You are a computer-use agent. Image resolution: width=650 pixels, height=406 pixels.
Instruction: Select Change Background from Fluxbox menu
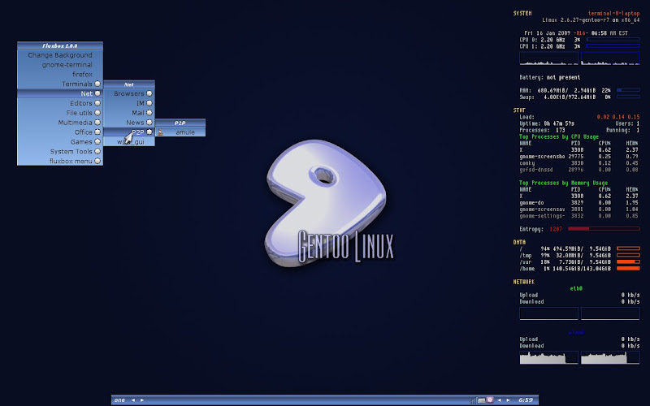(60, 55)
